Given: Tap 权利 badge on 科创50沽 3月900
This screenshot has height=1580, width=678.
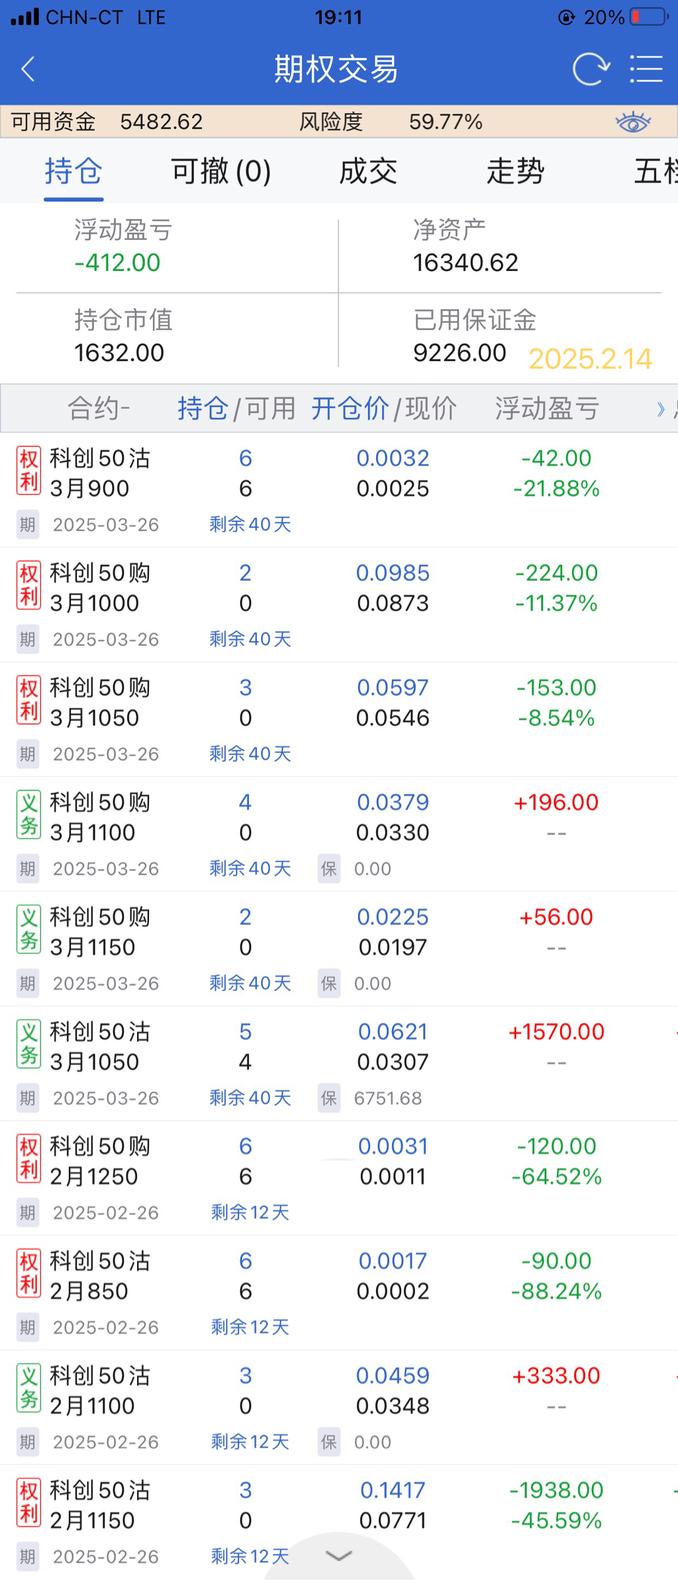Looking at the screenshot, I should [28, 471].
